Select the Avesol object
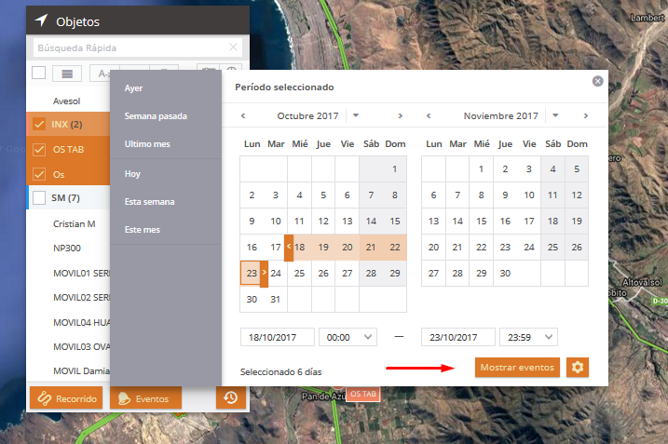Screen dimensions: 668x444 click(66, 101)
